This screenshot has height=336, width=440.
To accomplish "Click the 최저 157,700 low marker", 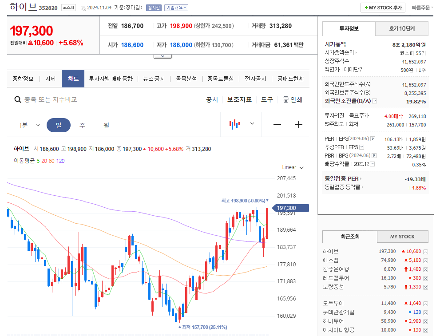I will point(202,327).
